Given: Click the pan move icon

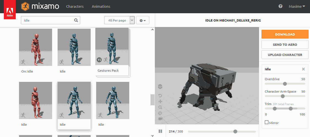Looking at the screenshot, I should [160, 101].
